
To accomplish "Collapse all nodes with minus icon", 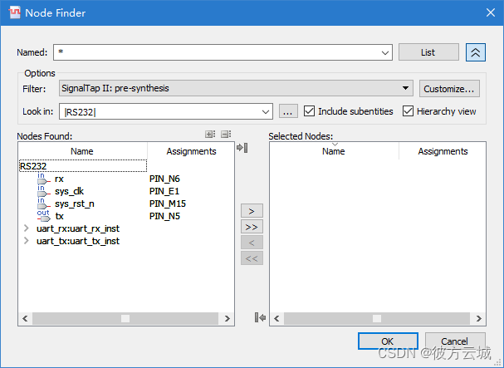I will 226,134.
